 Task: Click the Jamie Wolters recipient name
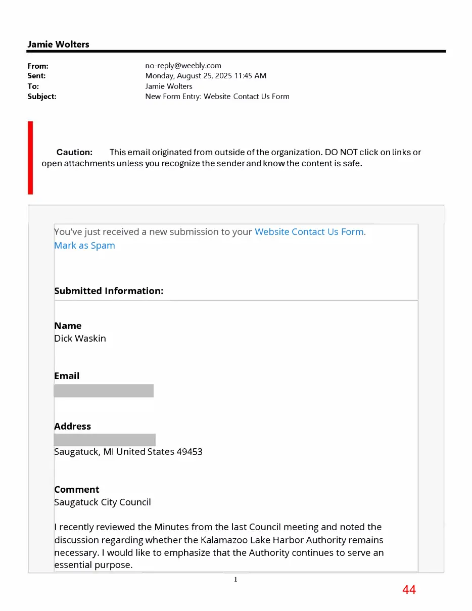coord(169,86)
